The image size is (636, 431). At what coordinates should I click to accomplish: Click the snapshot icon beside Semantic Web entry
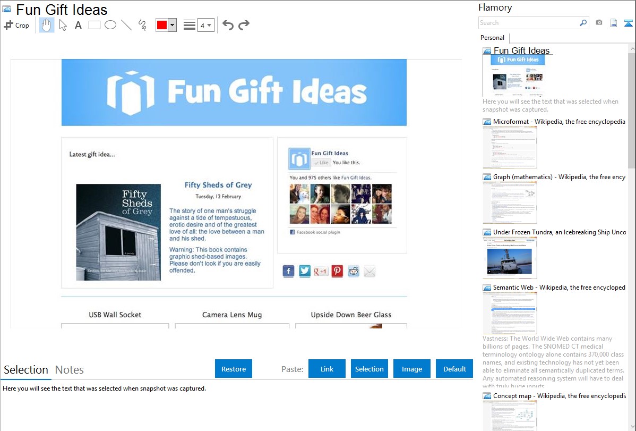[487, 288]
